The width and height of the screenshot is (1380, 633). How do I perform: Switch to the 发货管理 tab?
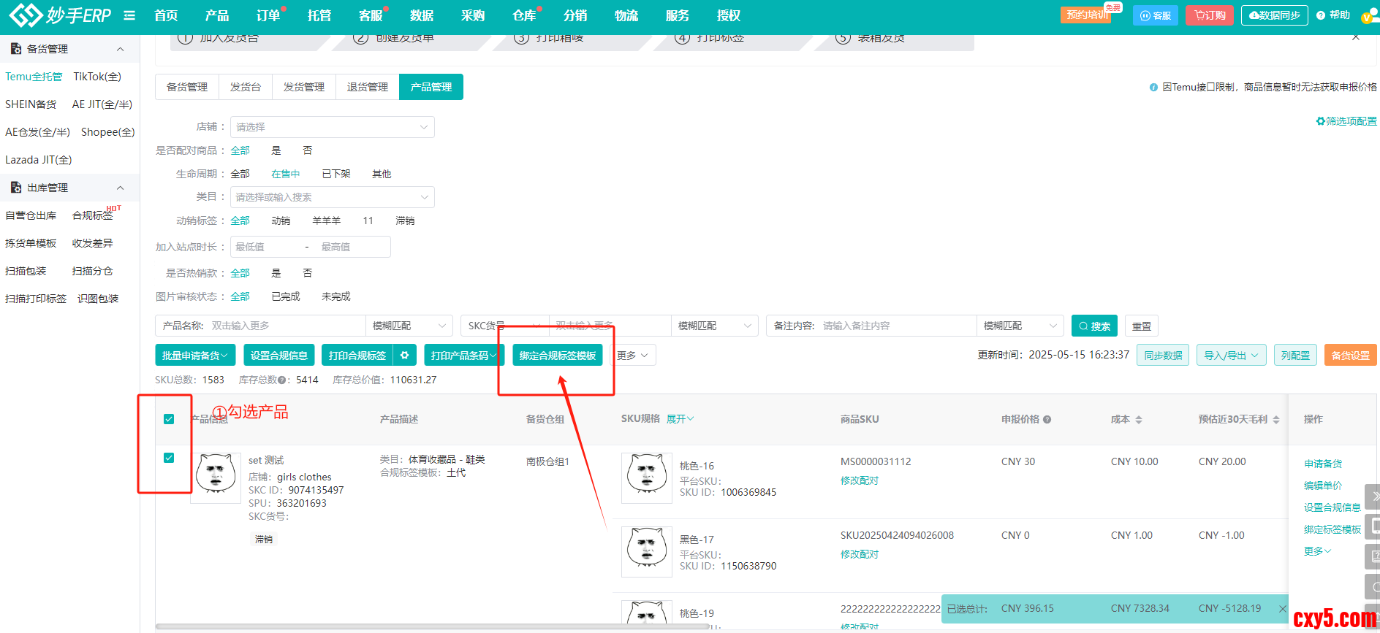click(x=303, y=87)
